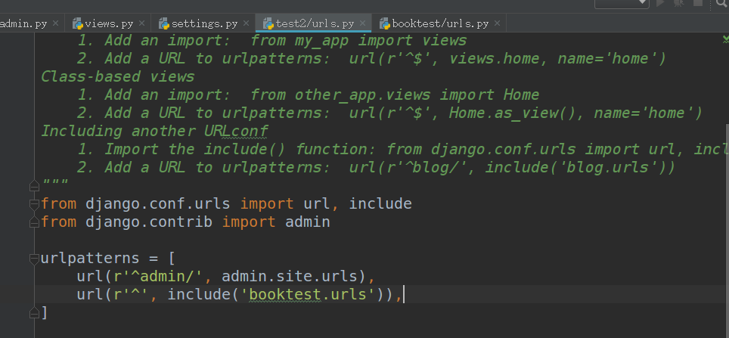The image size is (729, 338).
Task: Open the run configuration dropdown
Action: coord(622,3)
